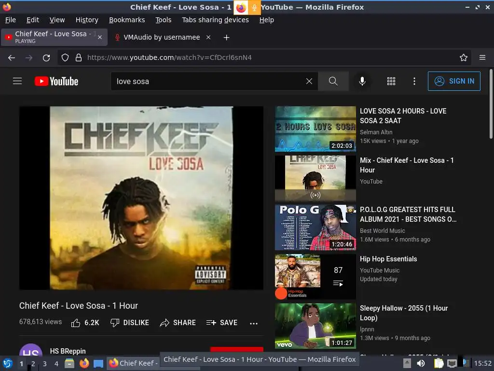The height and width of the screenshot is (371, 494).
Task: Switch to VMAudio by usernamee tab
Action: pos(162,37)
